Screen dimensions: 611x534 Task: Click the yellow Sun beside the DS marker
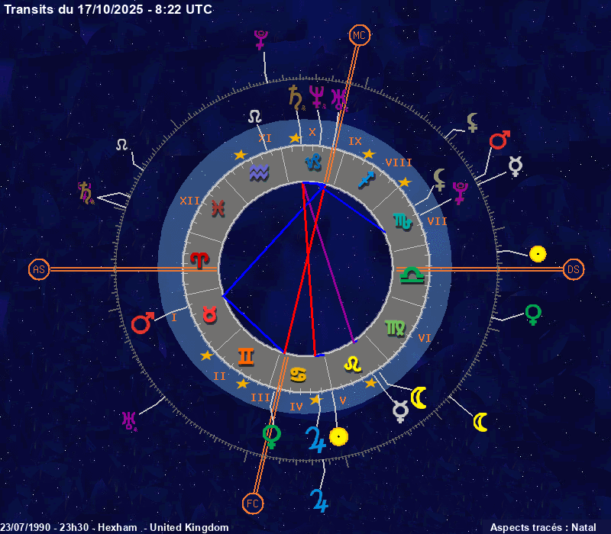click(x=538, y=253)
